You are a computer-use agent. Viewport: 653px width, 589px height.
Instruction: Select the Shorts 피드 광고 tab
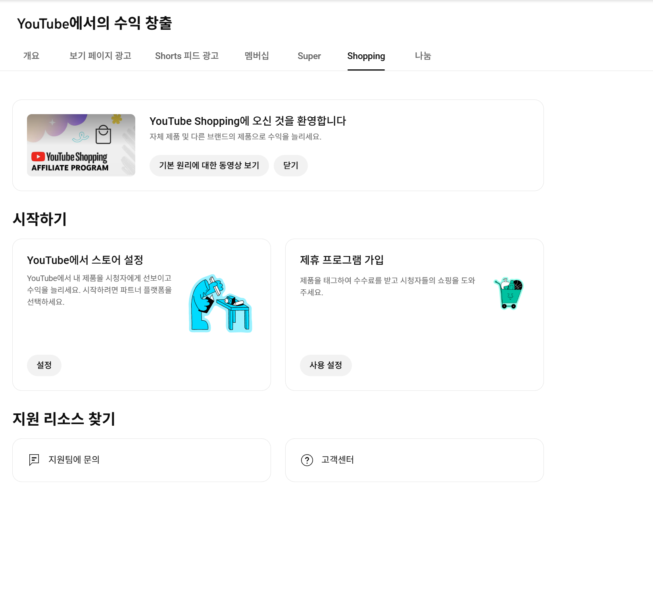(187, 56)
